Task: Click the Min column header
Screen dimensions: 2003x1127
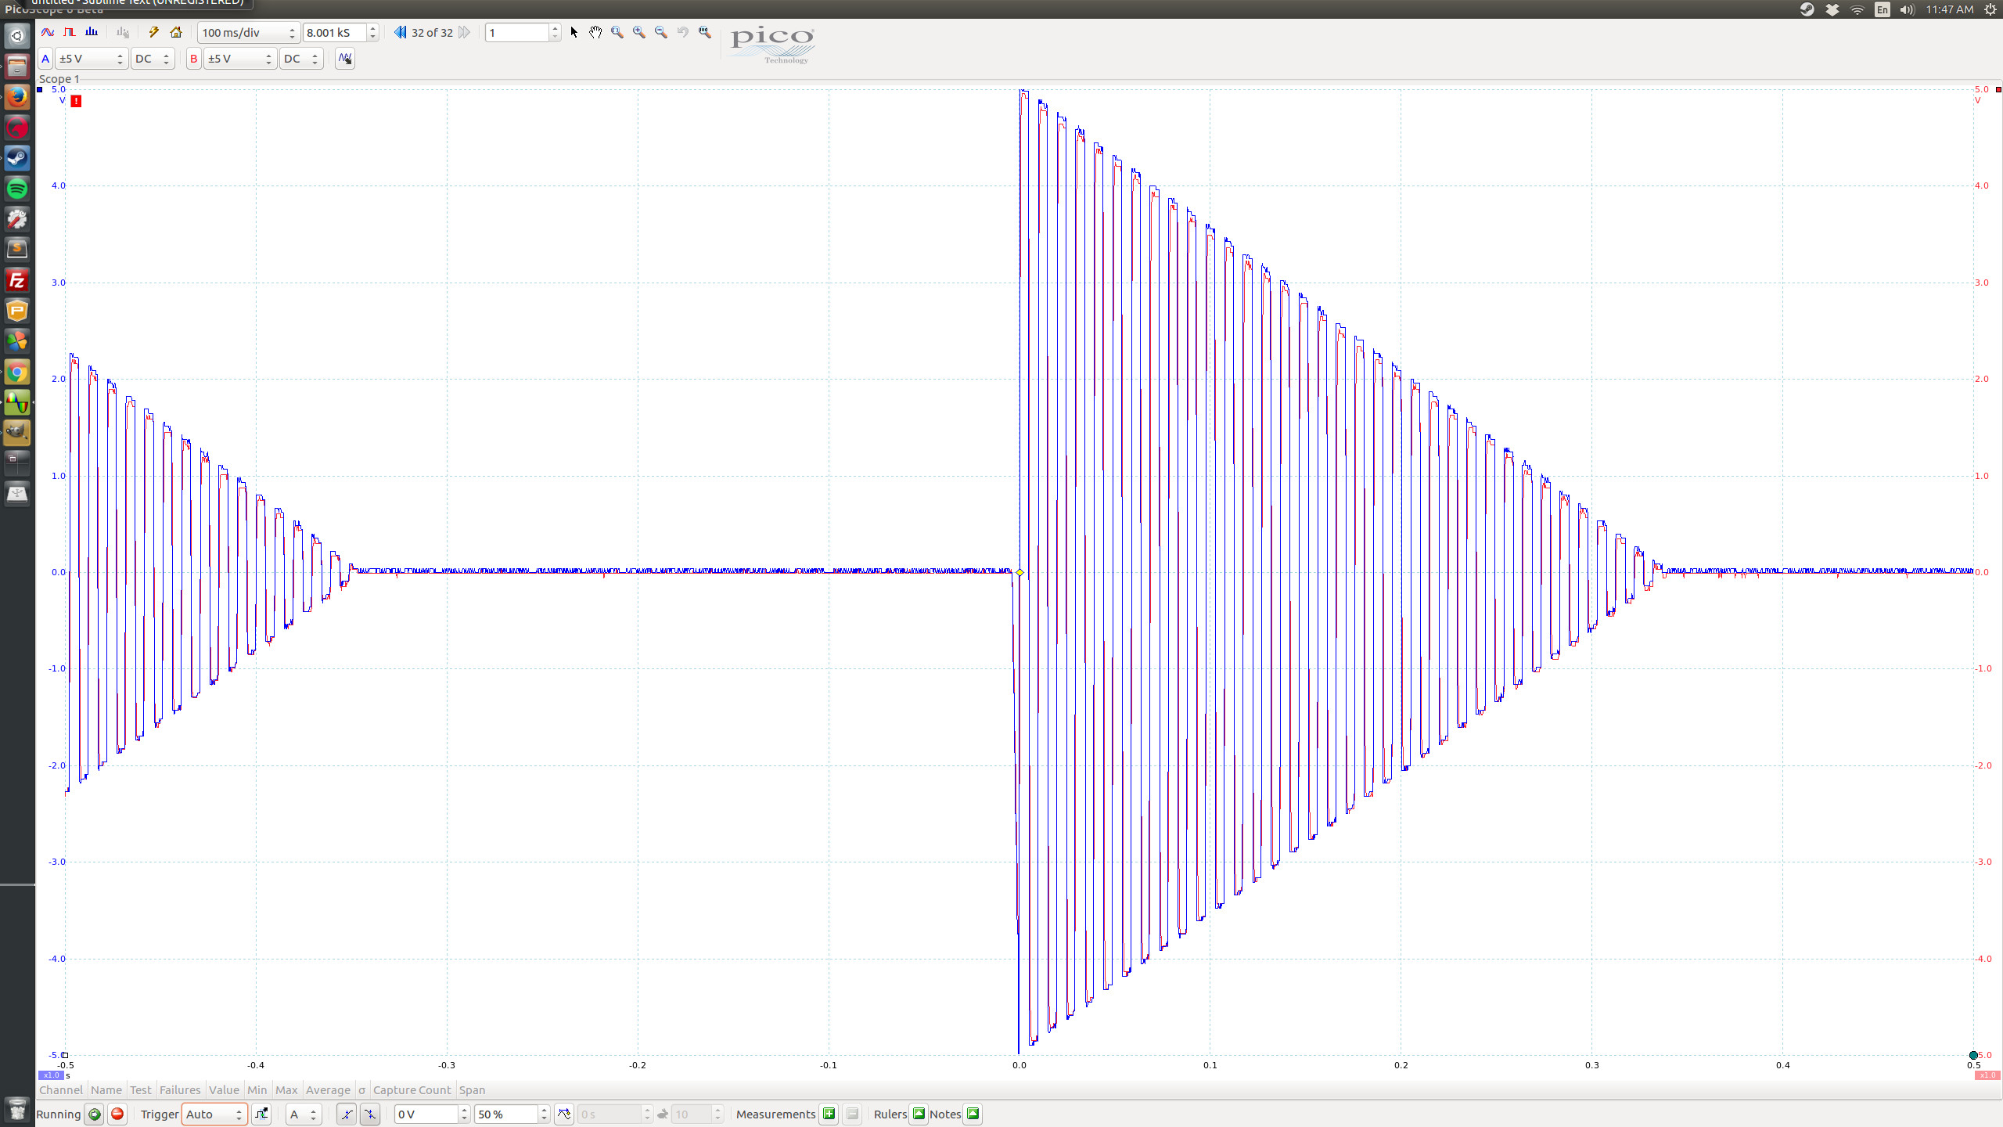Action: [257, 1089]
